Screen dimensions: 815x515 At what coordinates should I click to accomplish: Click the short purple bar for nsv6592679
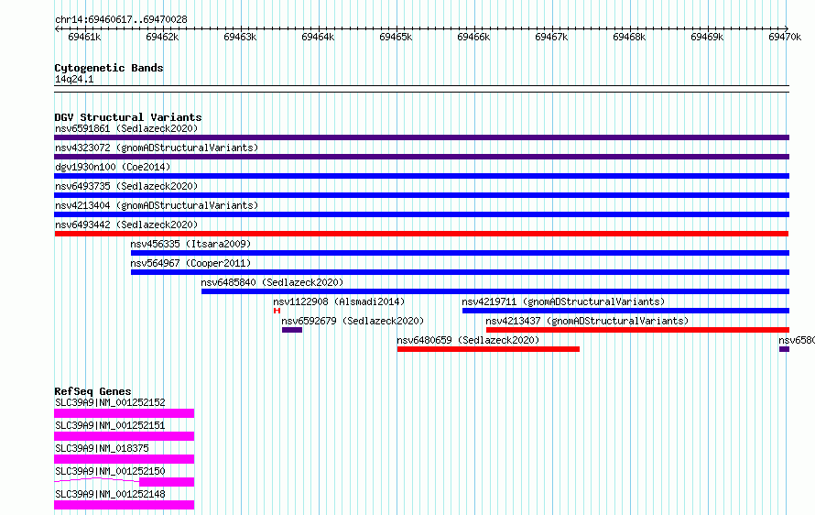click(292, 330)
